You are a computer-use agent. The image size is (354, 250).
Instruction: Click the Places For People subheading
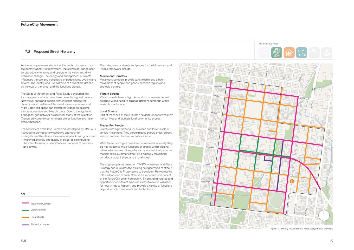[x=112, y=126]
